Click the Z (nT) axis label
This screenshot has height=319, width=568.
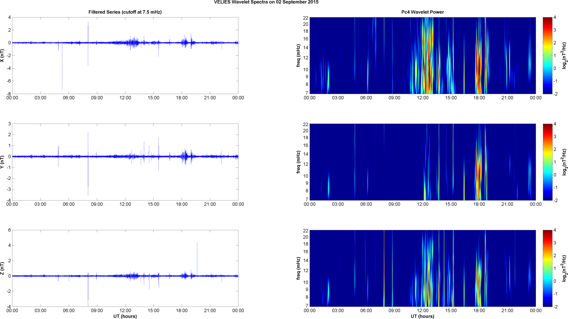pos(3,268)
